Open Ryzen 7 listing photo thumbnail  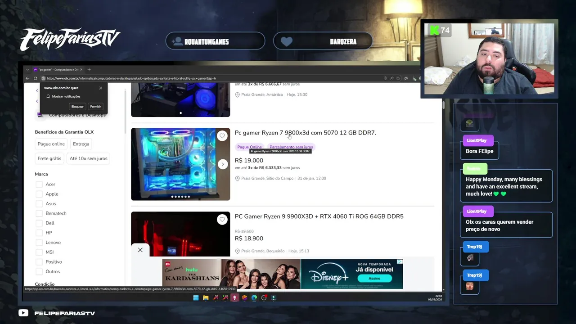180,164
